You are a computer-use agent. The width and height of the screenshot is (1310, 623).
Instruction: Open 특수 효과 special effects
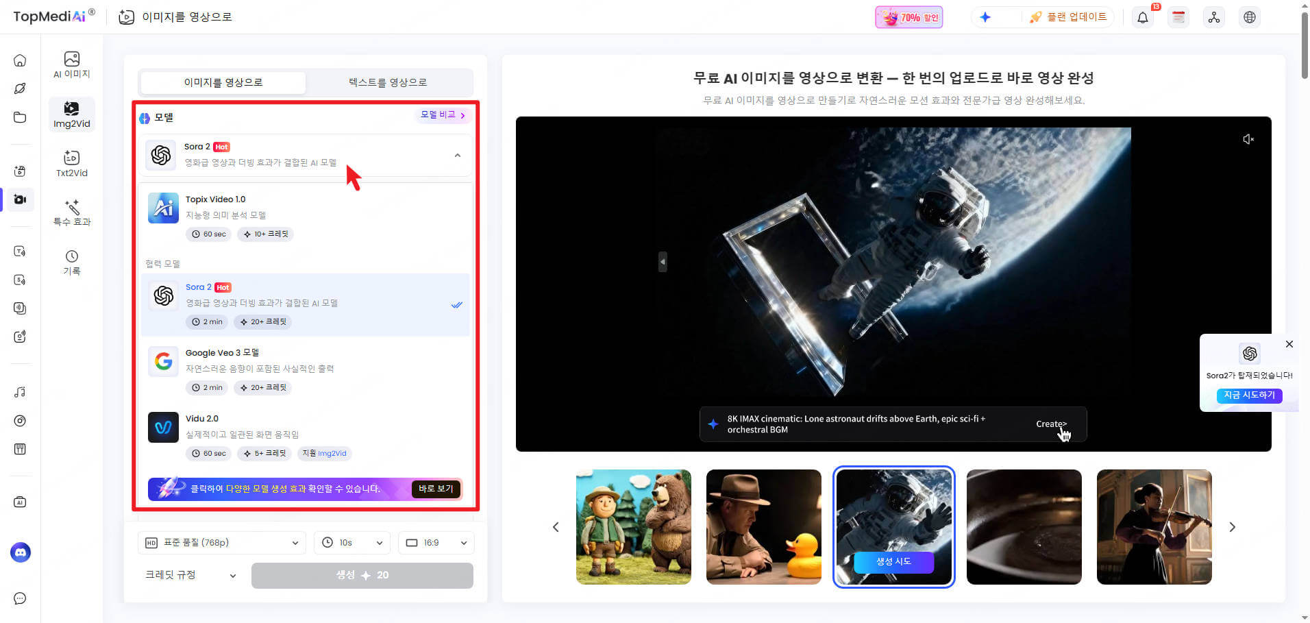(x=71, y=212)
